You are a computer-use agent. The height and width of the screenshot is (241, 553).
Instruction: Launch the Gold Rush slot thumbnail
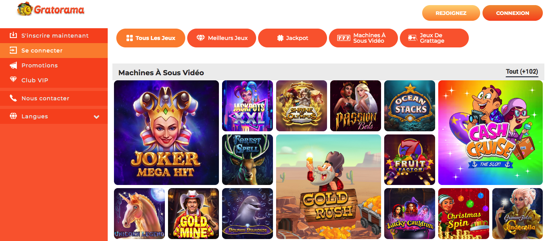pyautogui.click(x=329, y=187)
